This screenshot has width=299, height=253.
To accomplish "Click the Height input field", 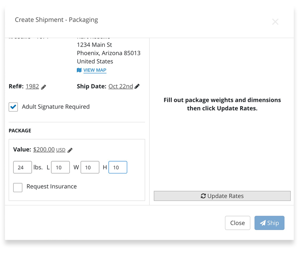I will [x=118, y=168].
